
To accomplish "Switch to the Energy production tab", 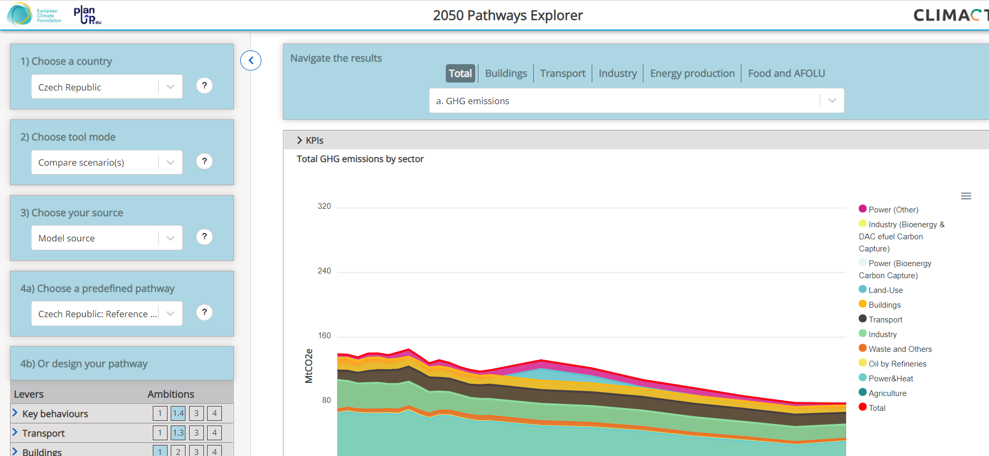I will 692,74.
